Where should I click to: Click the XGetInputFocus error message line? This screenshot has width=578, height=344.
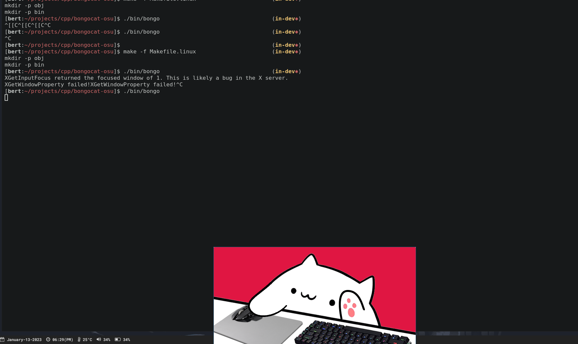click(x=146, y=78)
